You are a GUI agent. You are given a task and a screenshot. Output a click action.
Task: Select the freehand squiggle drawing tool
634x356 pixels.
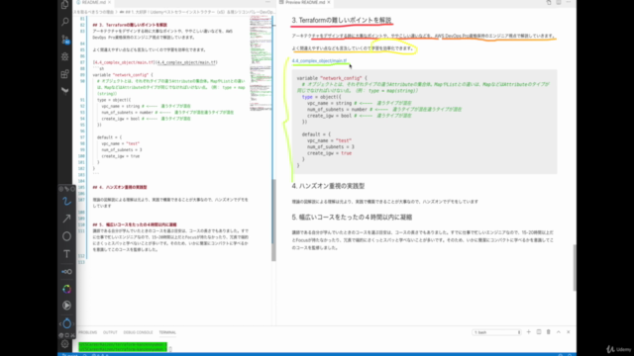[x=66, y=201]
